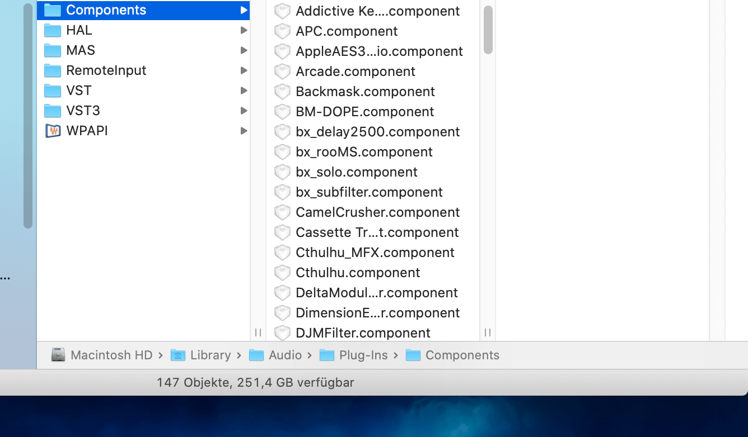
Task: Click the BM-DOPE.component shield icon
Action: coord(282,112)
